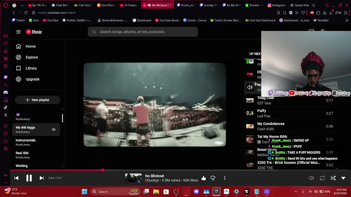Open the browser downloads icon

pos(331,13)
